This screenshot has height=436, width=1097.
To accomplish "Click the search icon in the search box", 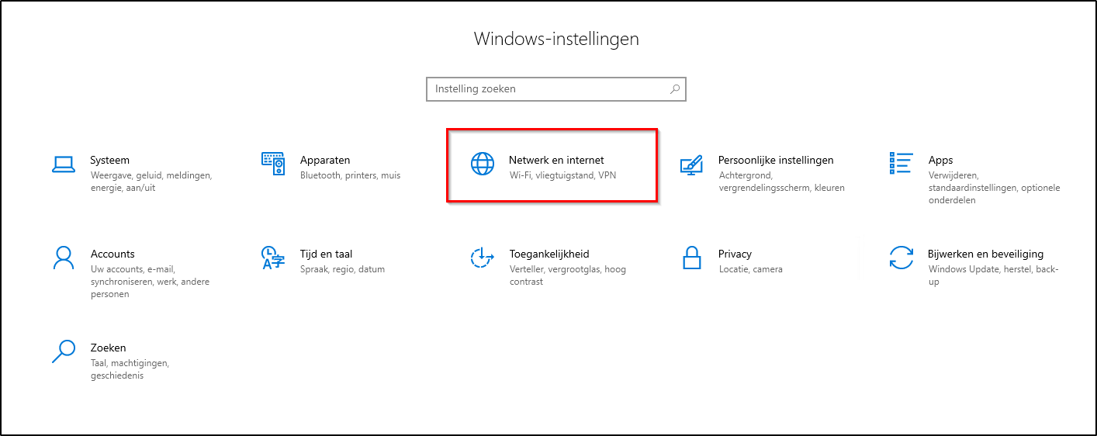I will point(675,89).
